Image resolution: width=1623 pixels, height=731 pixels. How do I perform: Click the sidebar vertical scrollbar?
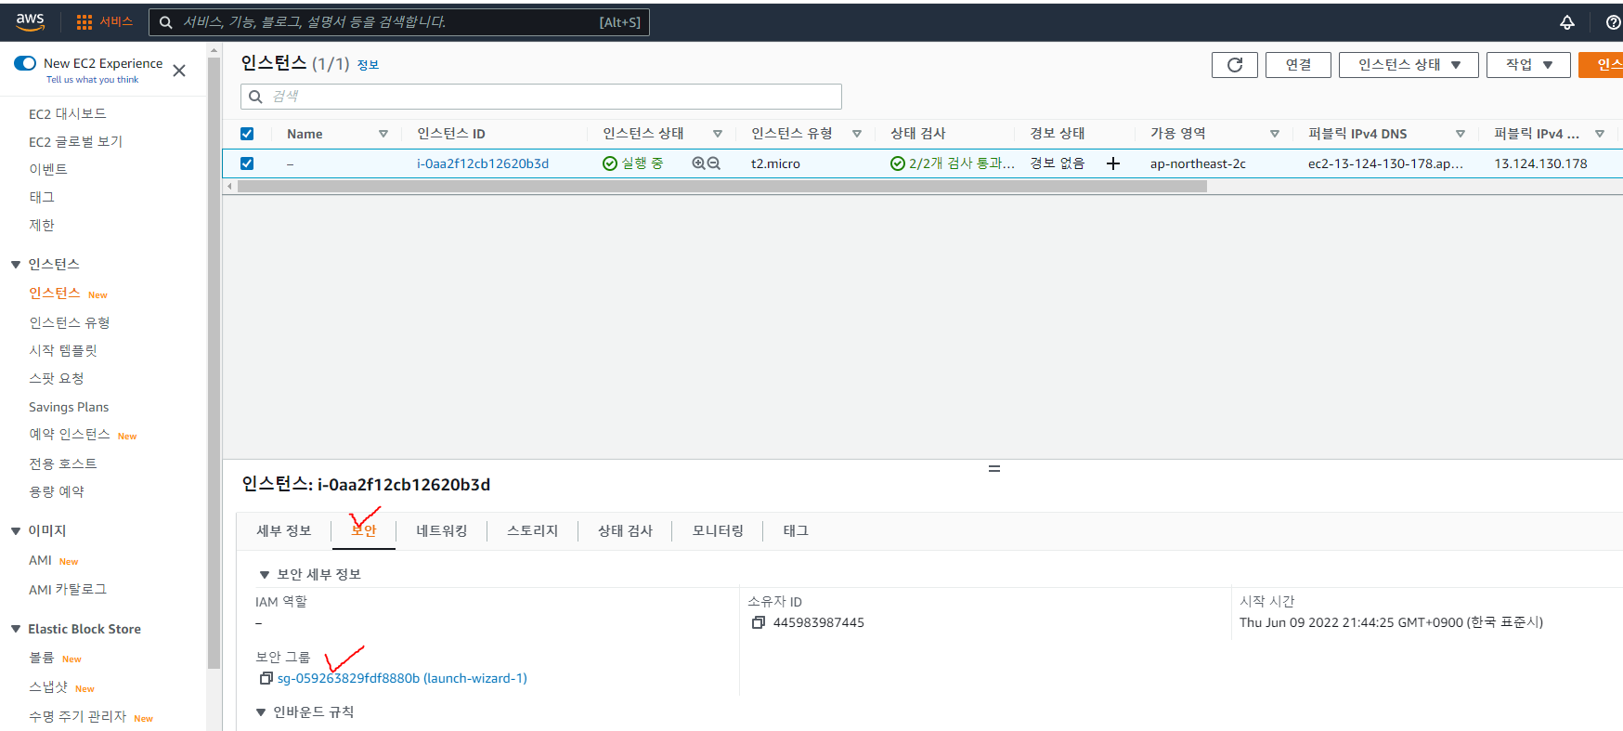click(x=214, y=362)
